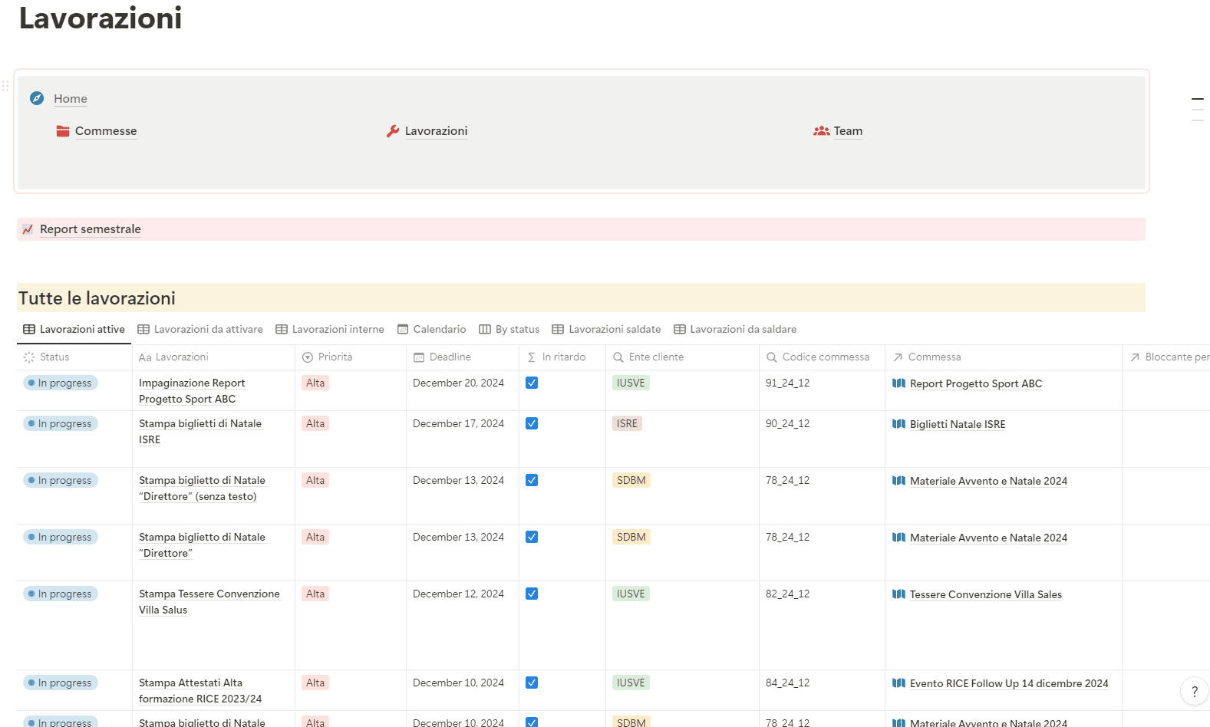This screenshot has height=727, width=1210.
Task: Click the magnifier icon in Codice commessa header
Action: [772, 357]
